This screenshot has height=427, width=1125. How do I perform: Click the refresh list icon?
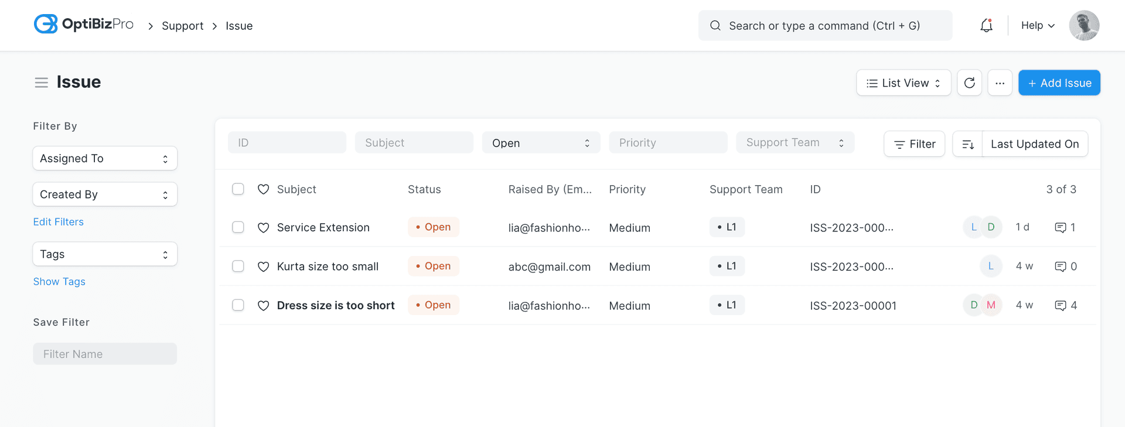[x=969, y=83]
